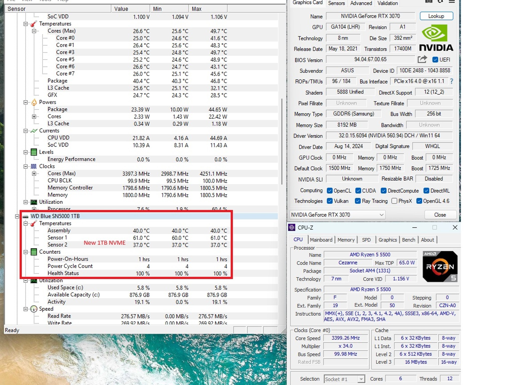This screenshot has height=385, width=513.
Task: Open CPU-Z Socket #1 selection dropdown
Action: tap(344, 379)
